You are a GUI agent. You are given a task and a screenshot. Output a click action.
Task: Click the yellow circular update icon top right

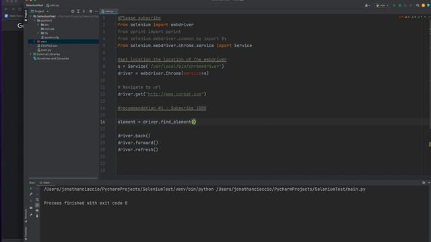tap(424, 5)
